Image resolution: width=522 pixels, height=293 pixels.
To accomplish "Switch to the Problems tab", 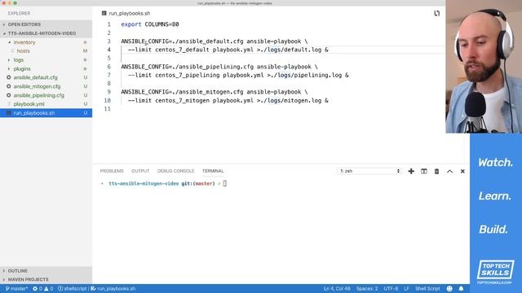I will pos(112,171).
